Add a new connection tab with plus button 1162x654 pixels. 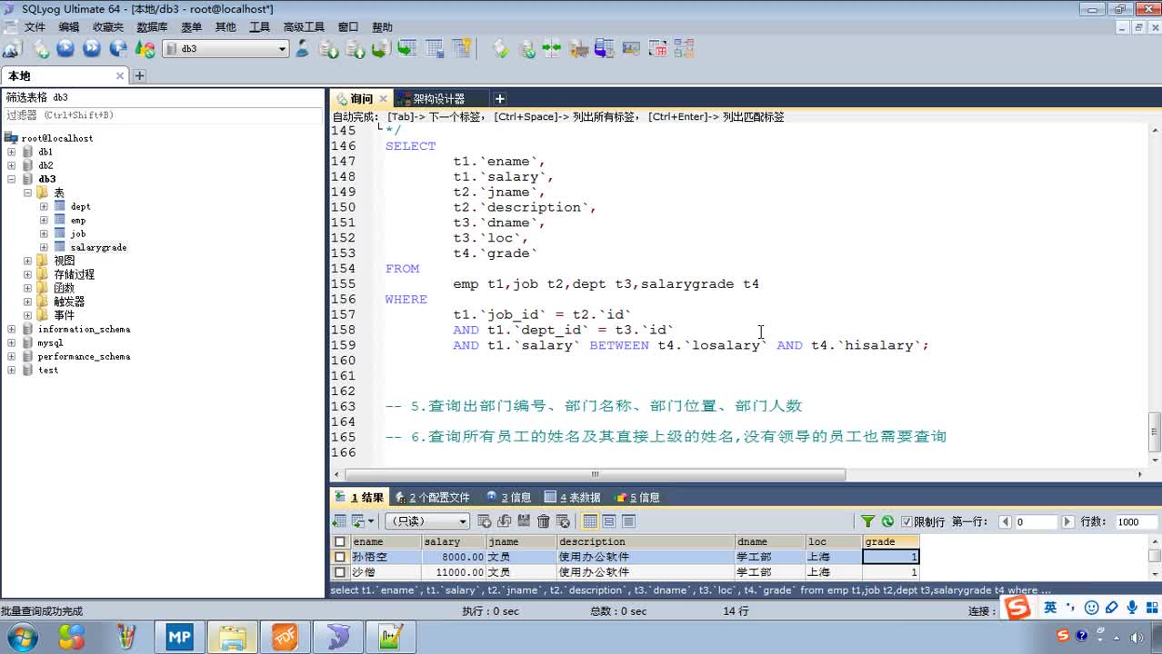pyautogui.click(x=140, y=76)
